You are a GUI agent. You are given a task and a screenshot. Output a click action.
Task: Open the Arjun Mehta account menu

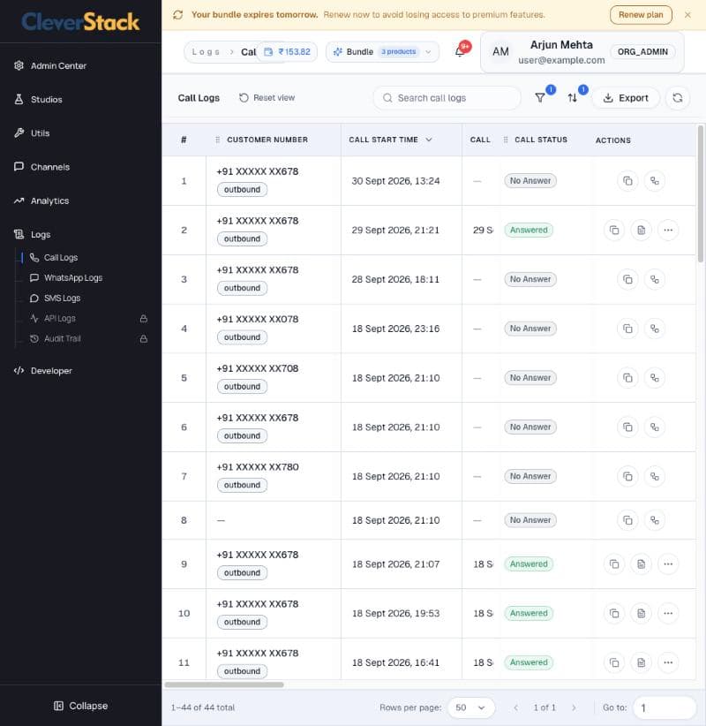point(582,52)
